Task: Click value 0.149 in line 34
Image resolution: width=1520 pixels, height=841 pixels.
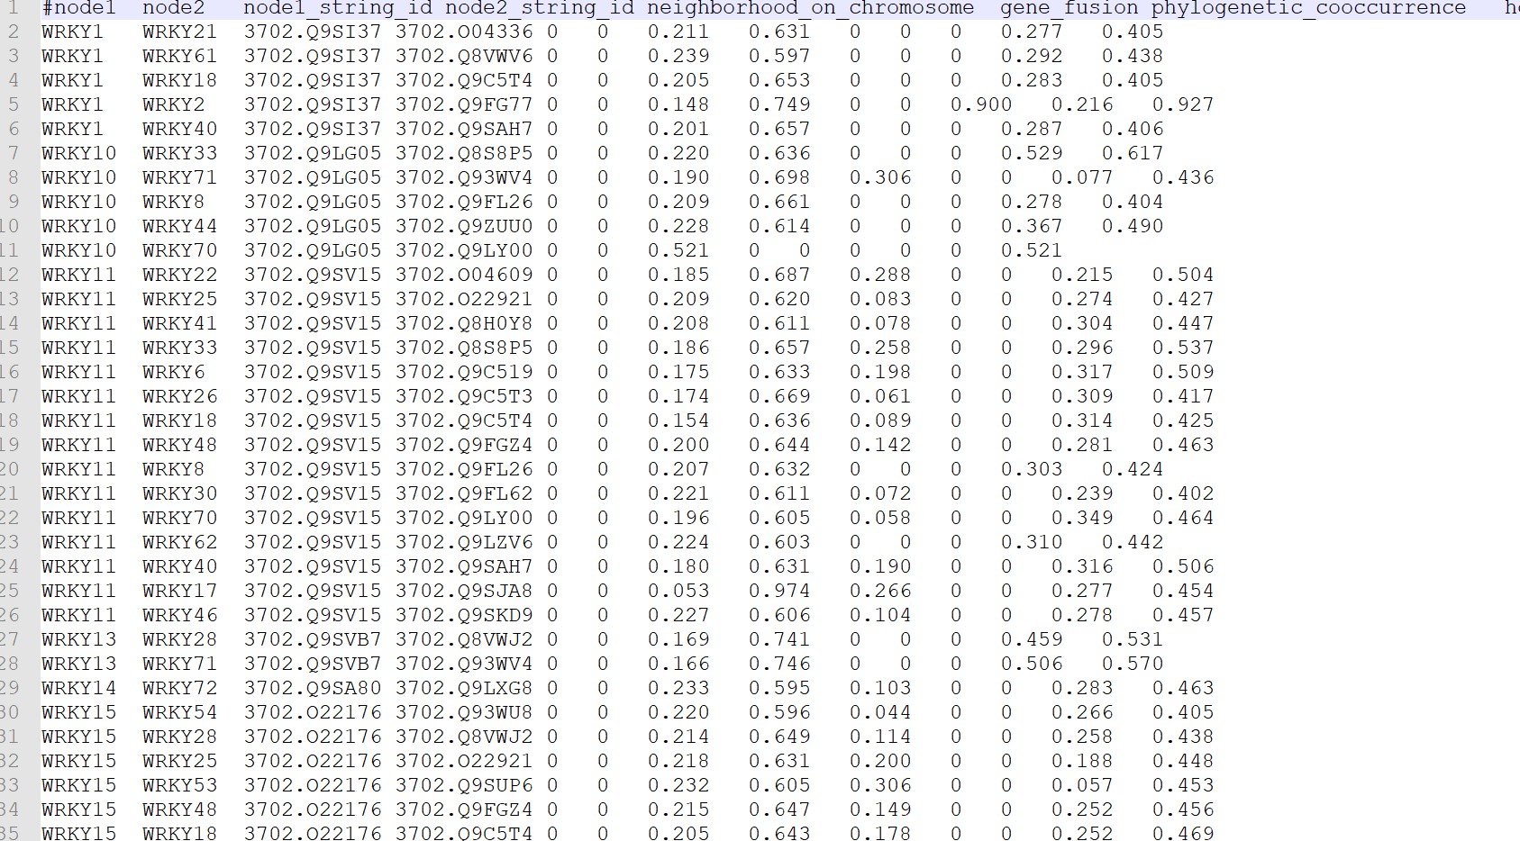Action: click(x=880, y=809)
